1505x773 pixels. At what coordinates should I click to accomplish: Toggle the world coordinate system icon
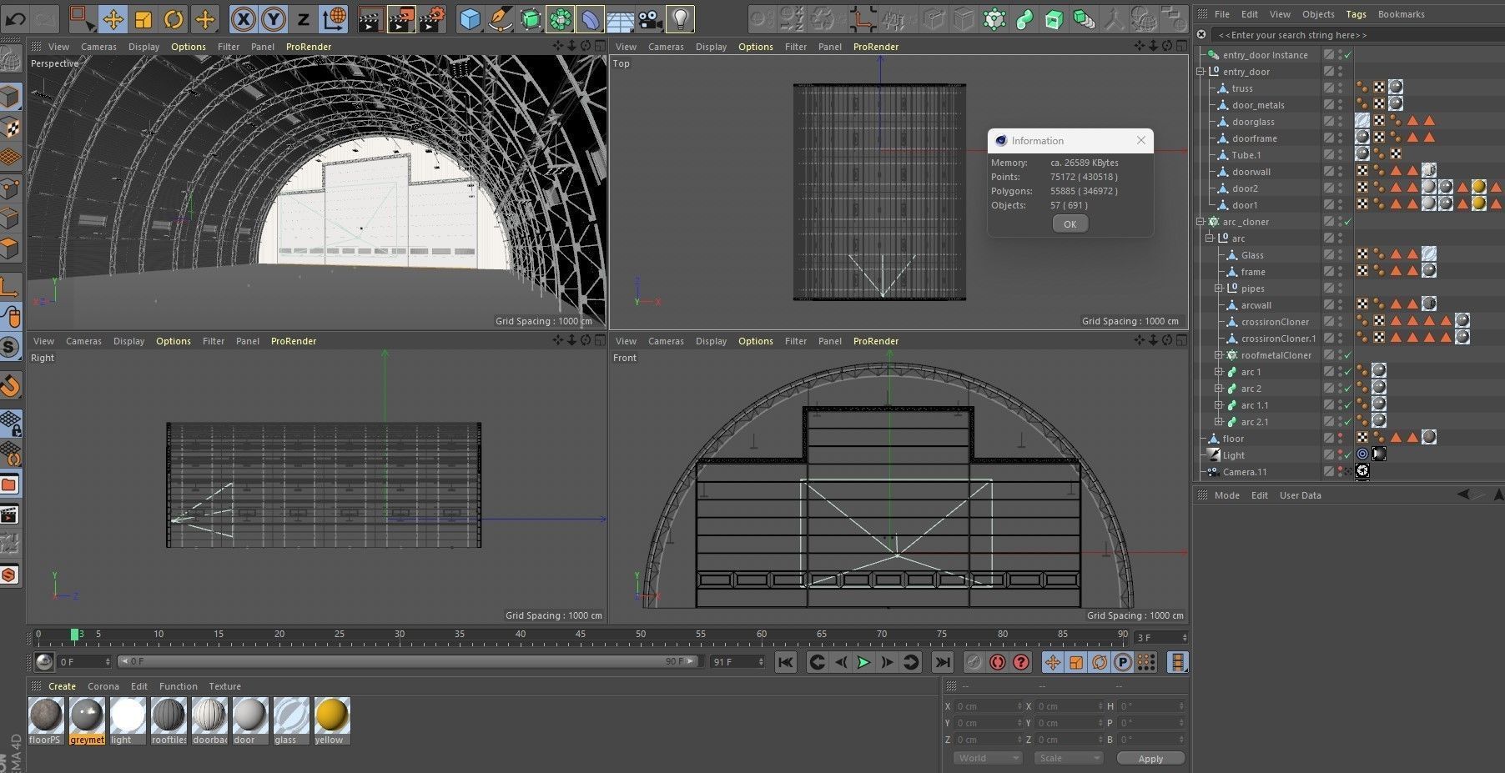tap(334, 18)
